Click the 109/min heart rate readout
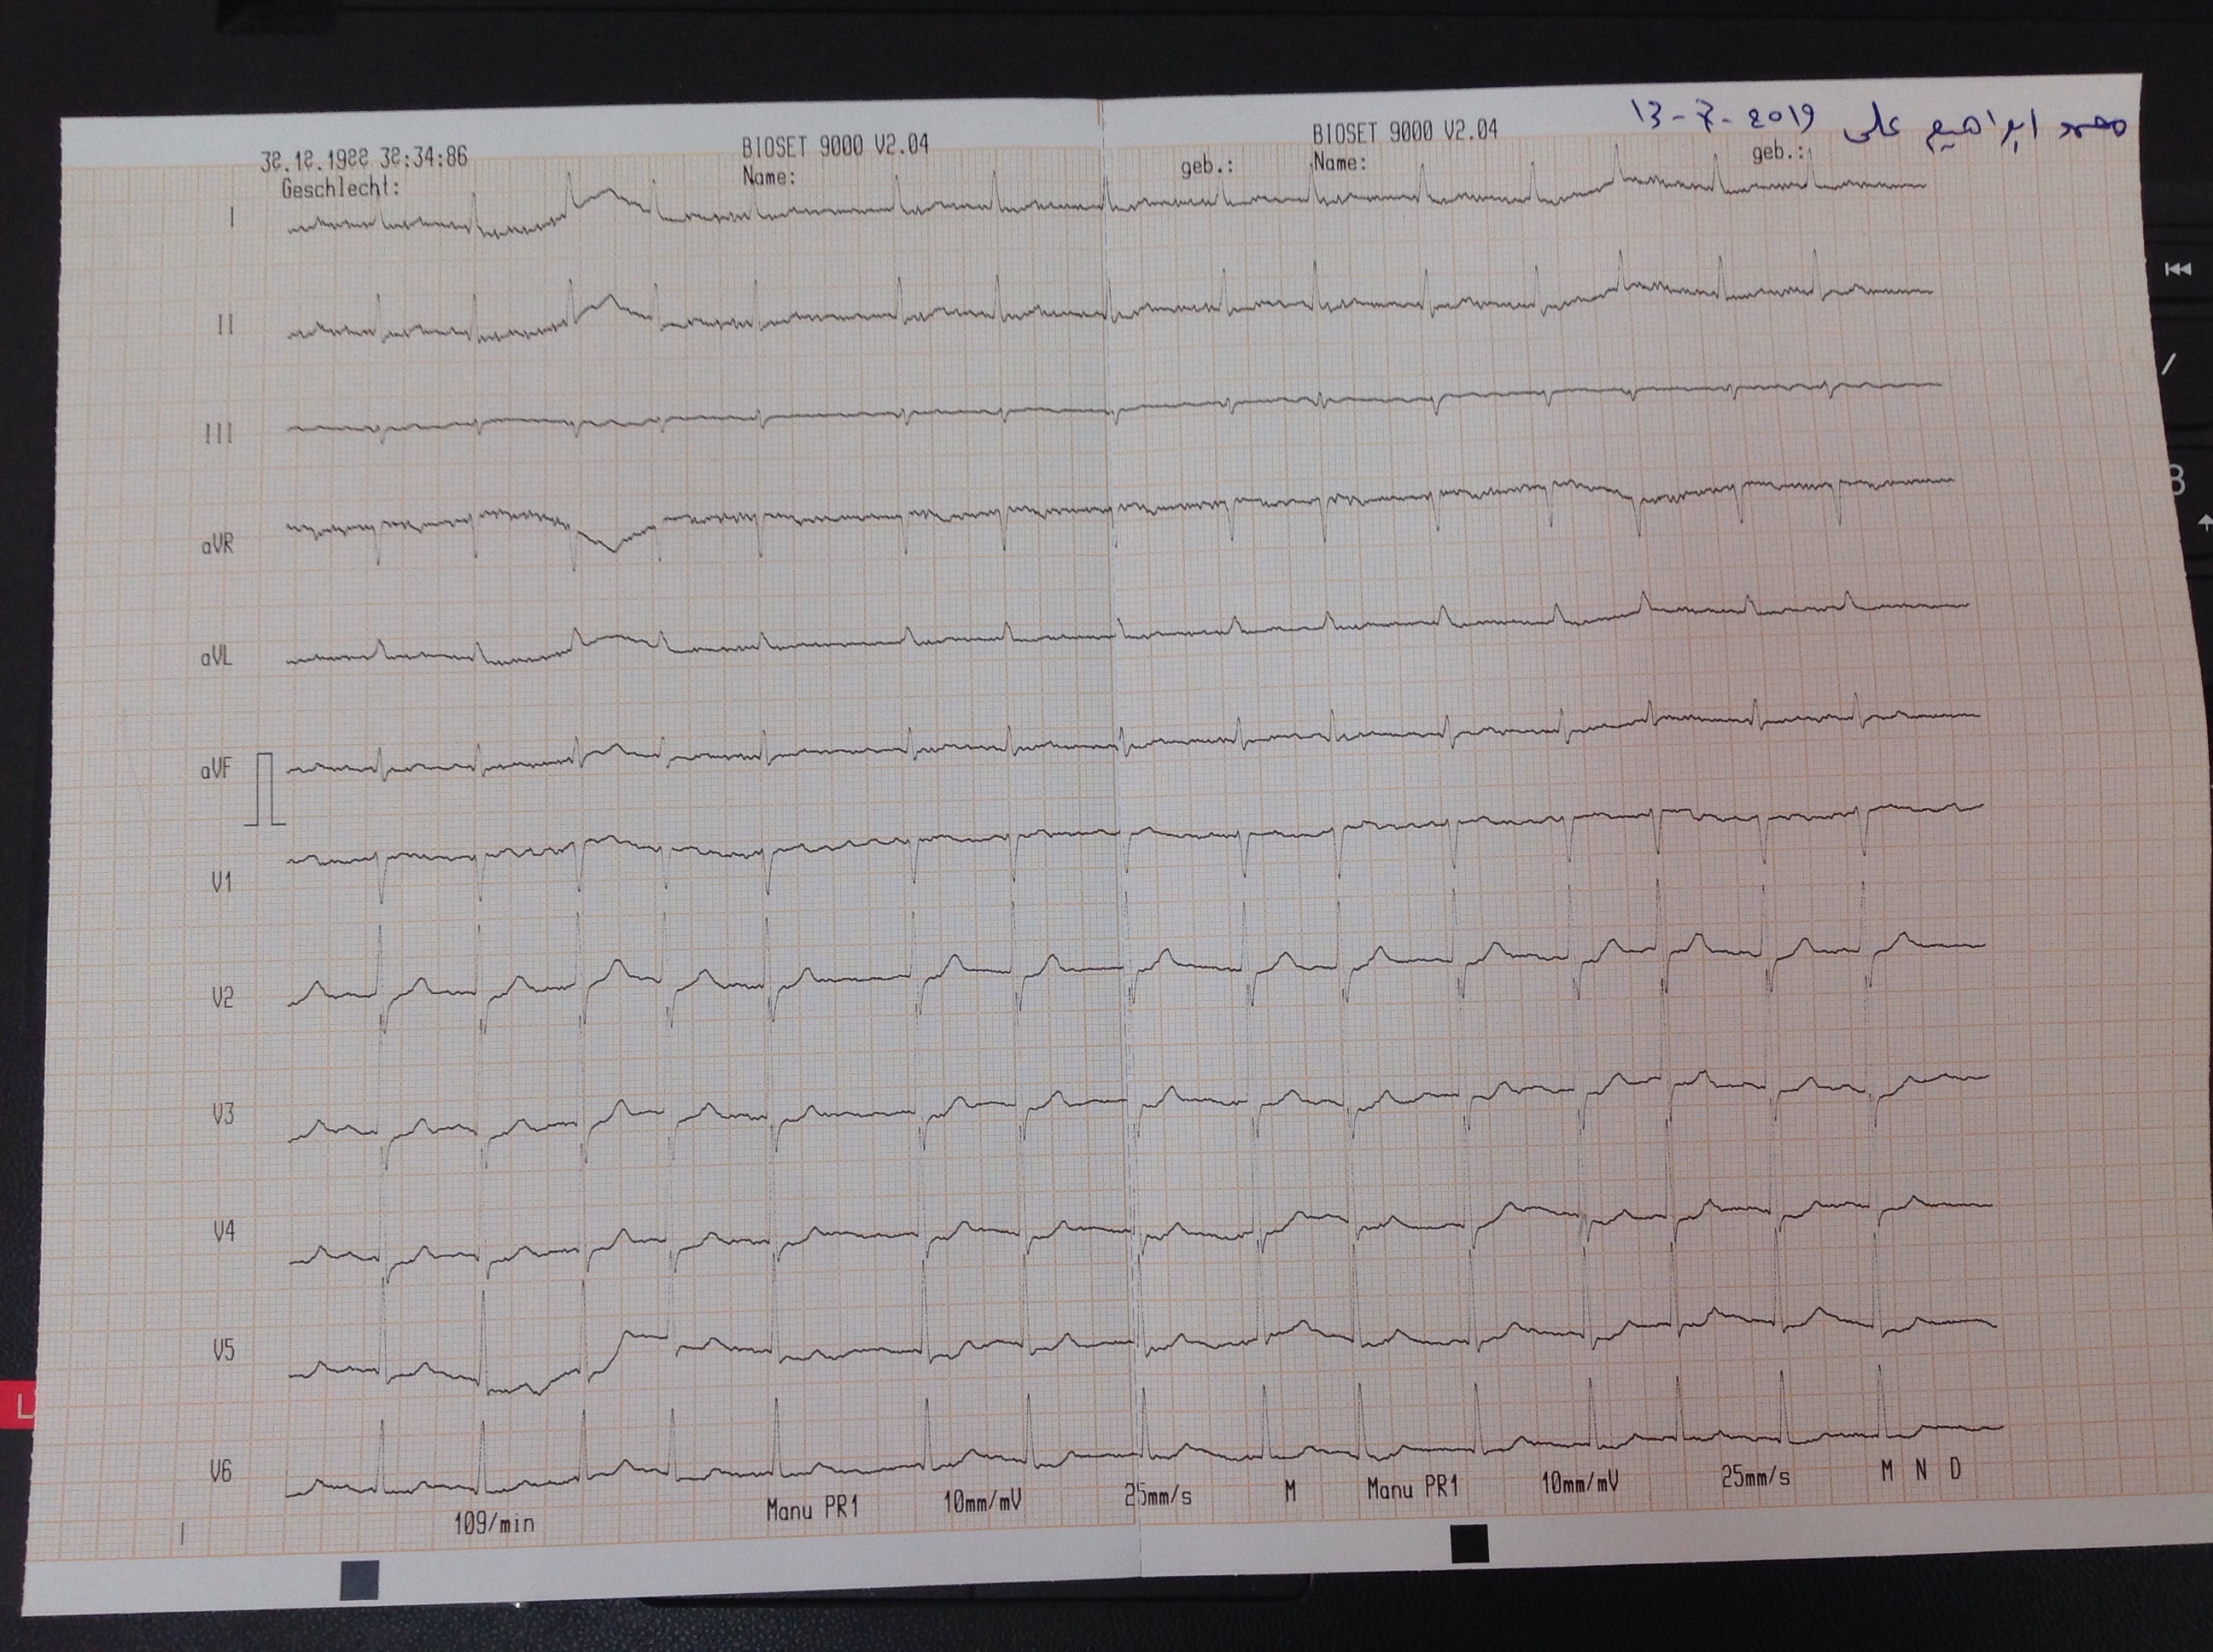This screenshot has height=1652, width=2213. coord(493,1524)
